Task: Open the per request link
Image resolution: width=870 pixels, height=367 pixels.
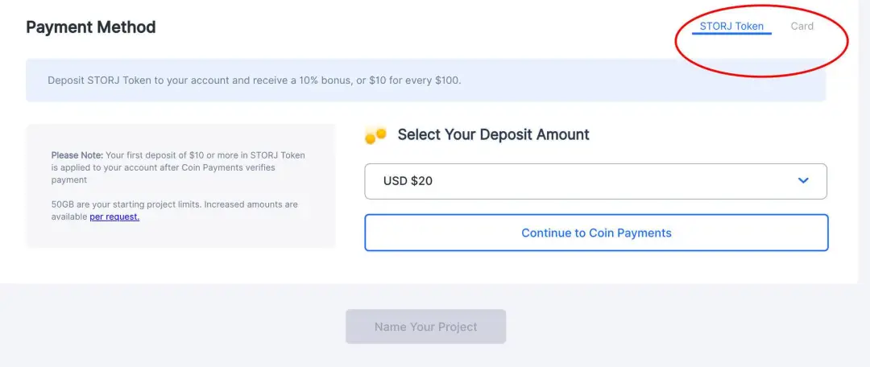Action: pyautogui.click(x=114, y=216)
